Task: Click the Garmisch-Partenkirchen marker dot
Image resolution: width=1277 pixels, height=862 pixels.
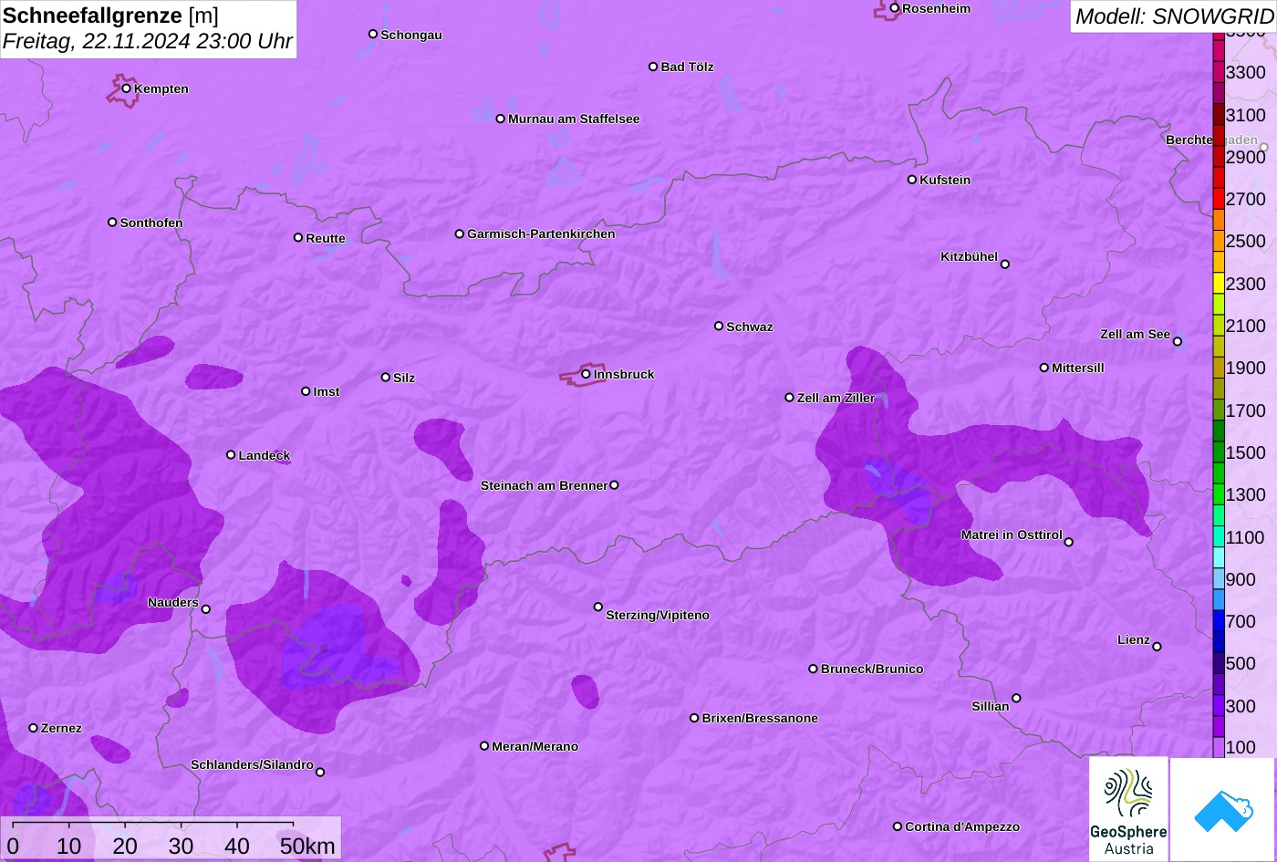Action: [x=460, y=234]
